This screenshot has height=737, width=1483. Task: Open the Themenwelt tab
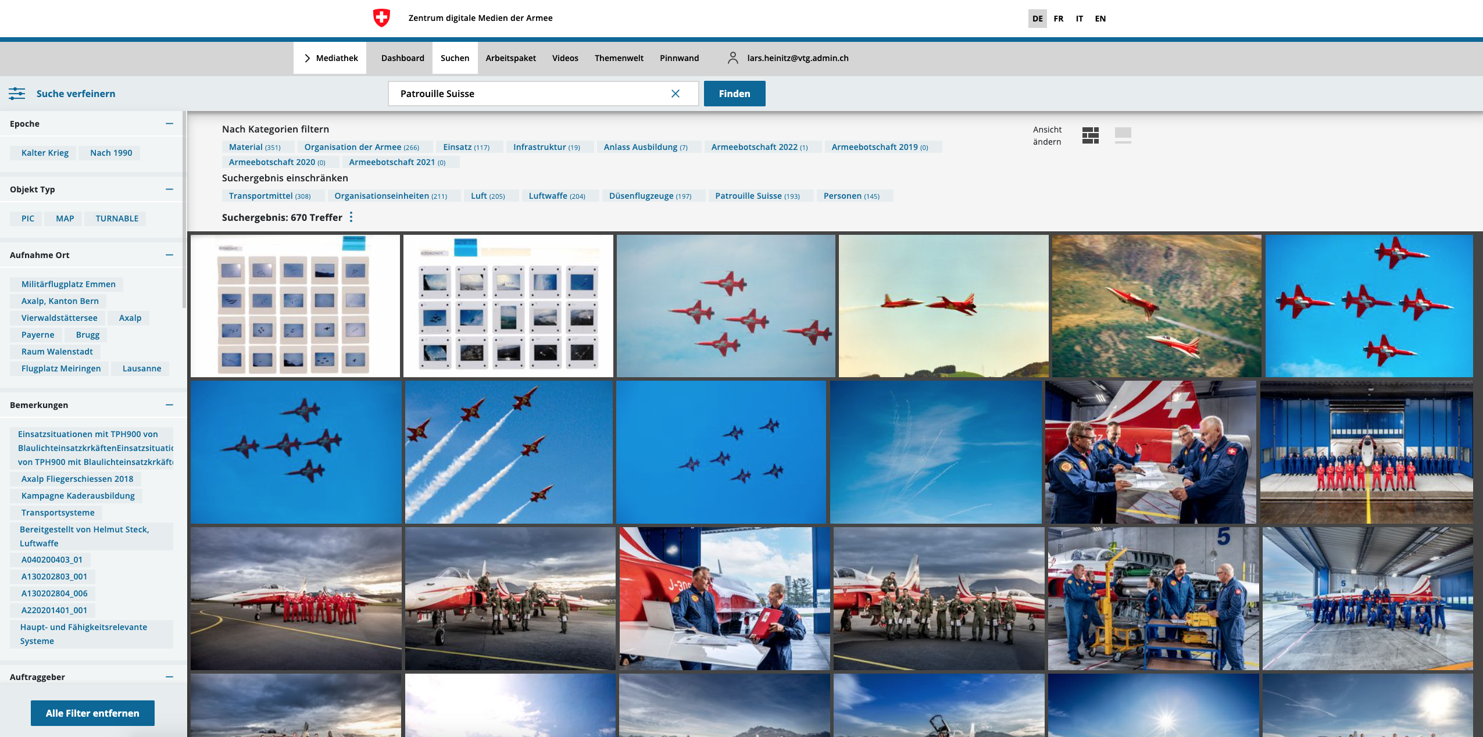click(619, 58)
